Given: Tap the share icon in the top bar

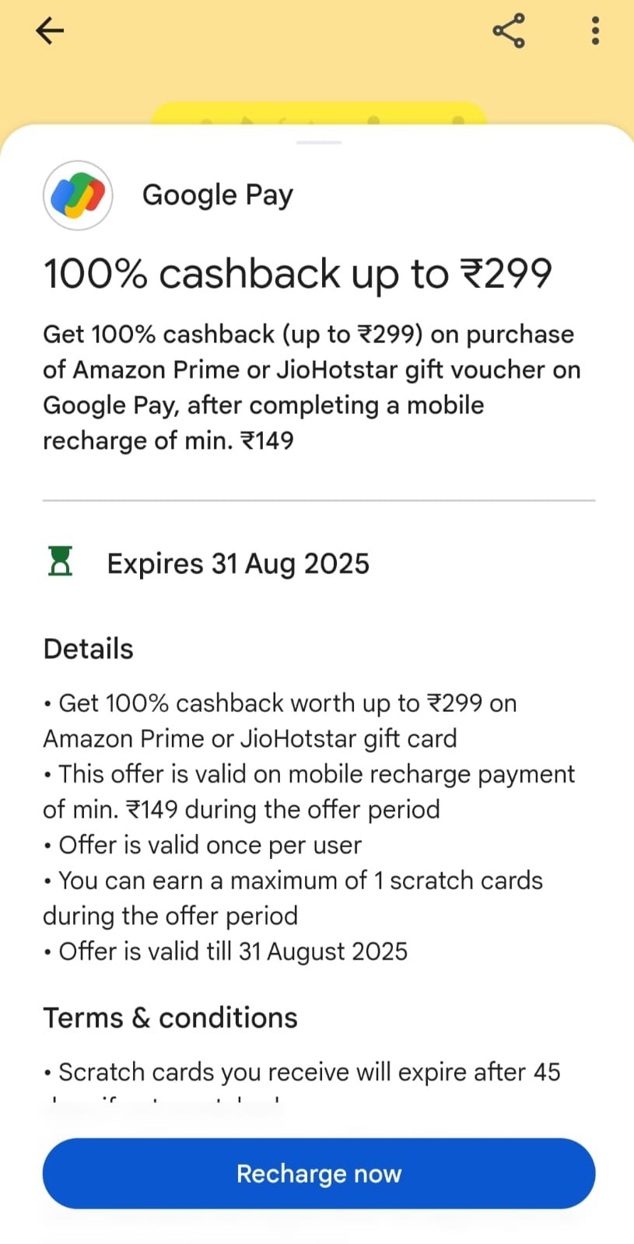Looking at the screenshot, I should coord(508,30).
